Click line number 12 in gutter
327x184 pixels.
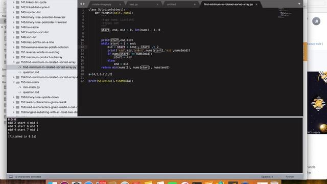pos(82,47)
